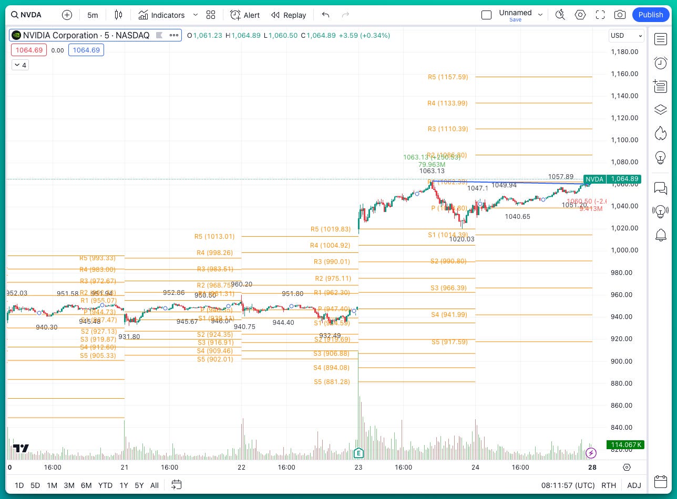
Task: Open go to date calendar icon
Action: (x=176, y=485)
